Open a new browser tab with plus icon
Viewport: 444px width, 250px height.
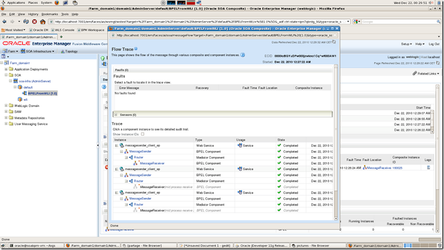(61, 37)
